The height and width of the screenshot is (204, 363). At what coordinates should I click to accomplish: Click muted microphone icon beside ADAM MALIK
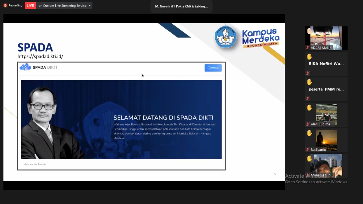(x=308, y=48)
